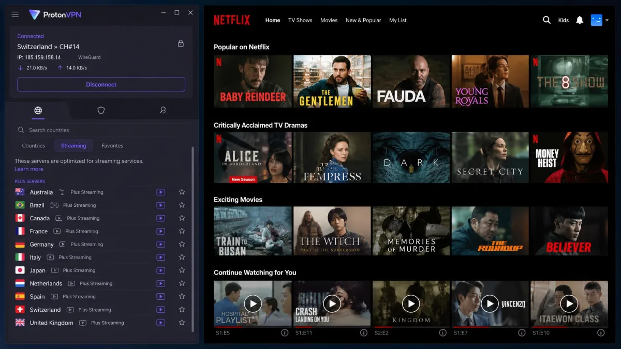Viewport: 621px width, 349px height.
Task: Open Netflix New & Popular
Action: tap(363, 20)
